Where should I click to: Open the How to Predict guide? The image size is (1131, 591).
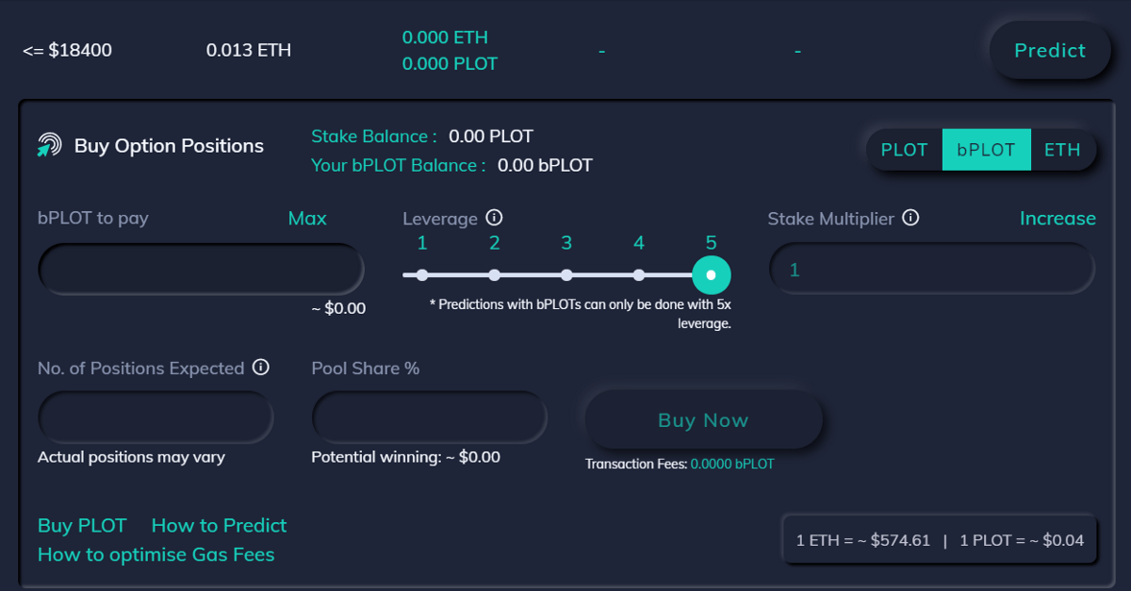coord(219,525)
